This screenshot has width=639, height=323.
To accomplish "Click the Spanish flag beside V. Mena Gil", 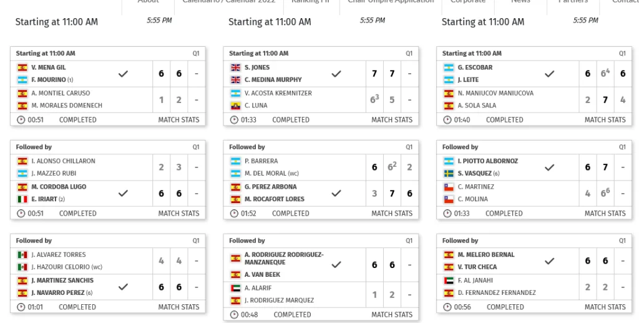I will 22,67.
